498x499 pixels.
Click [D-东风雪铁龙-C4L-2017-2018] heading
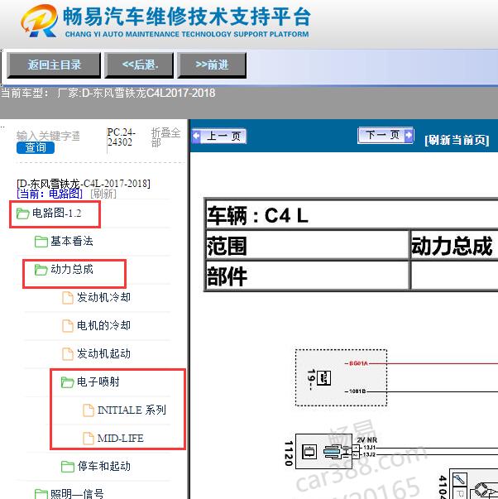pos(84,184)
